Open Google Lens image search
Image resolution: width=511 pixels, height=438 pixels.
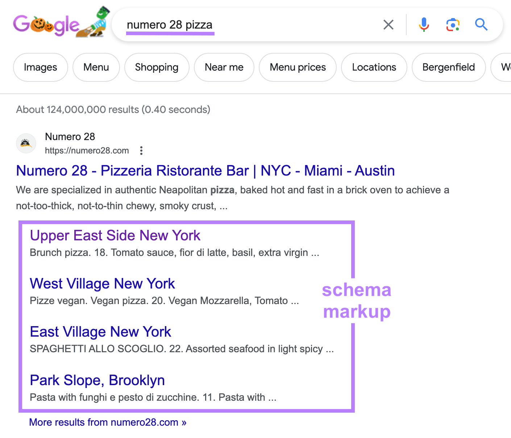tap(453, 25)
